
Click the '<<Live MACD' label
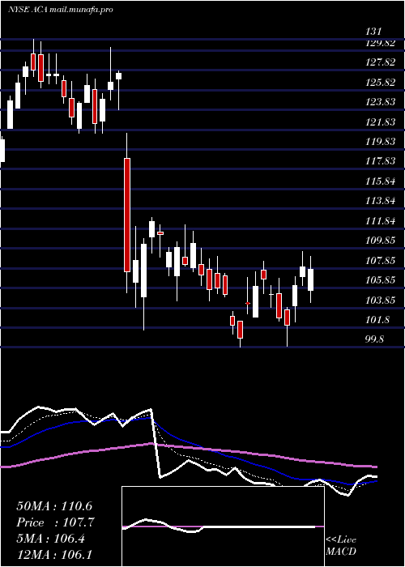(x=341, y=546)
